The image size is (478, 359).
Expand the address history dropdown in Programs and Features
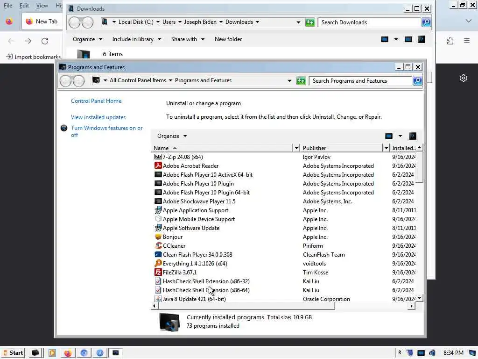[x=289, y=81]
